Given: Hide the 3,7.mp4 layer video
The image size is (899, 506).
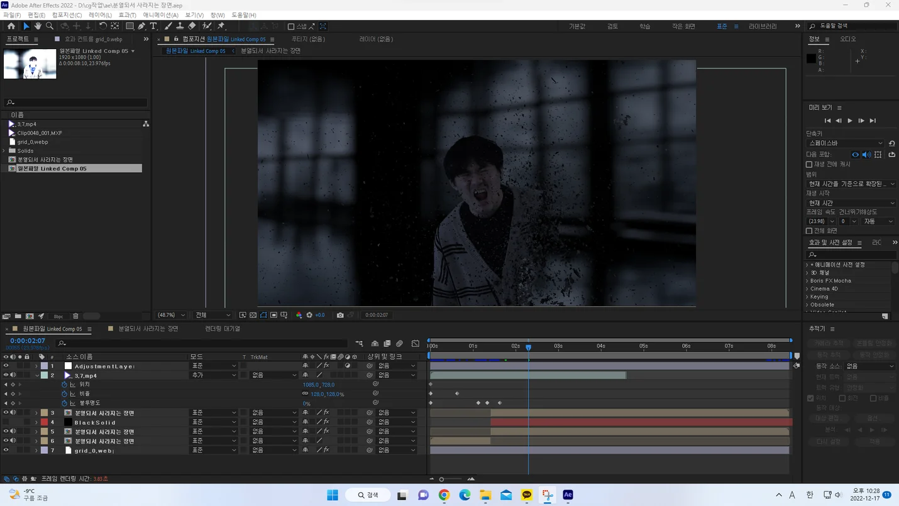Looking at the screenshot, I should tap(6, 375).
